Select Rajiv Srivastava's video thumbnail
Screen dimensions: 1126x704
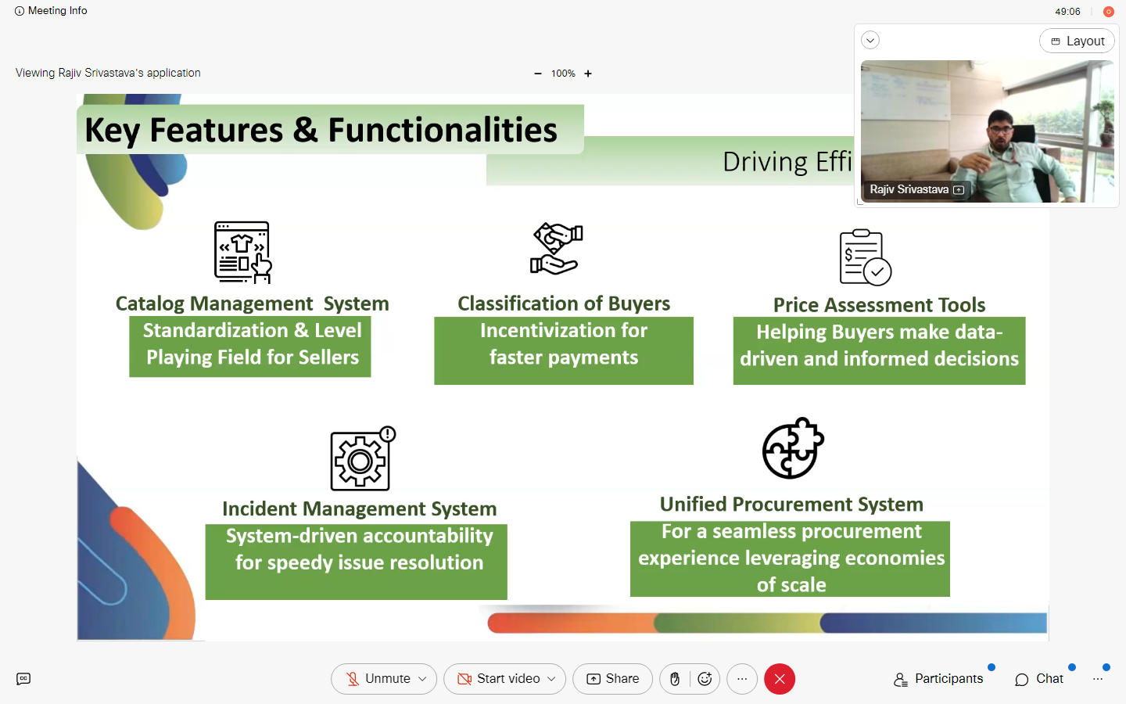coord(987,131)
